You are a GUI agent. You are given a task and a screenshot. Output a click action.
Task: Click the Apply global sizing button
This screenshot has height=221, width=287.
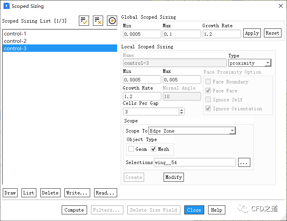click(252, 33)
